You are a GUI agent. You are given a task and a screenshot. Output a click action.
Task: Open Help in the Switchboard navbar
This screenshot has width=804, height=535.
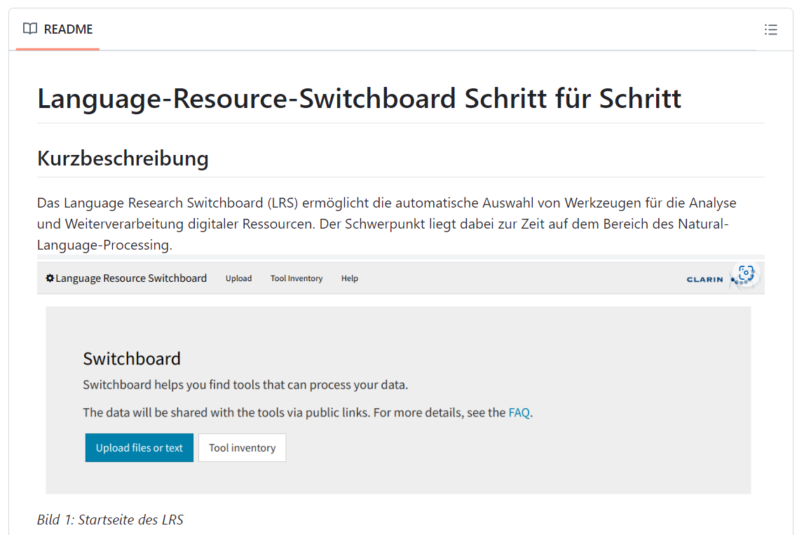349,278
